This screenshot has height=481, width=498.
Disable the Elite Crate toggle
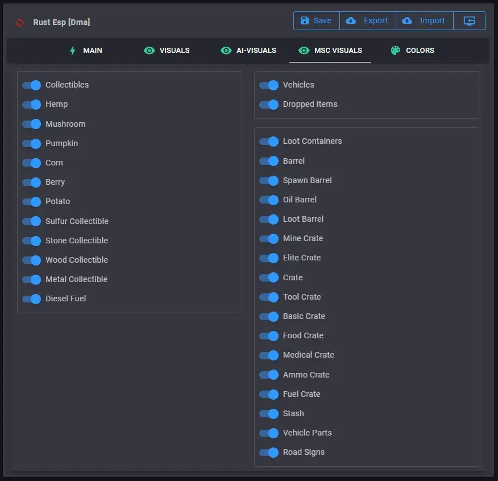(269, 258)
